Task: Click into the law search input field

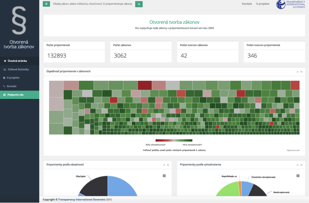Action: 92,4
